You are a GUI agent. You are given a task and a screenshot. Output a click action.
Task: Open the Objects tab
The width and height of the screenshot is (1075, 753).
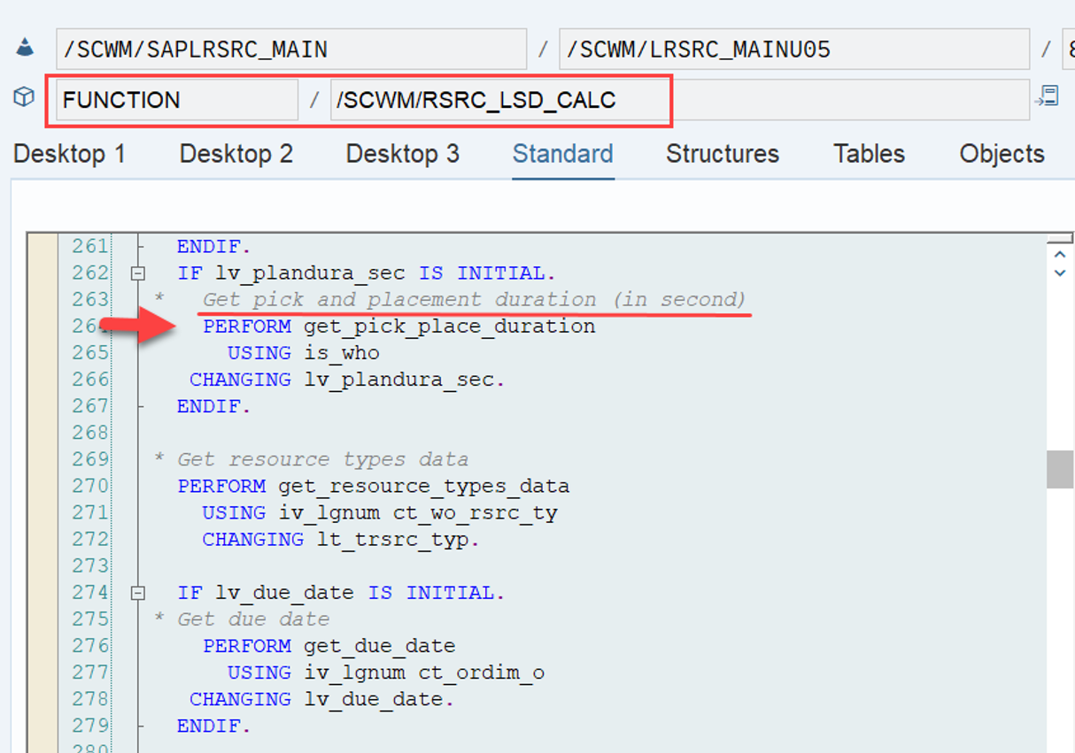pyautogui.click(x=1002, y=154)
